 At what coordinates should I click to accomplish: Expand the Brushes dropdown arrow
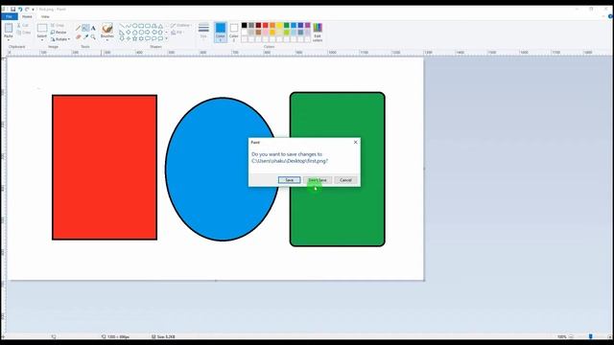(x=107, y=40)
